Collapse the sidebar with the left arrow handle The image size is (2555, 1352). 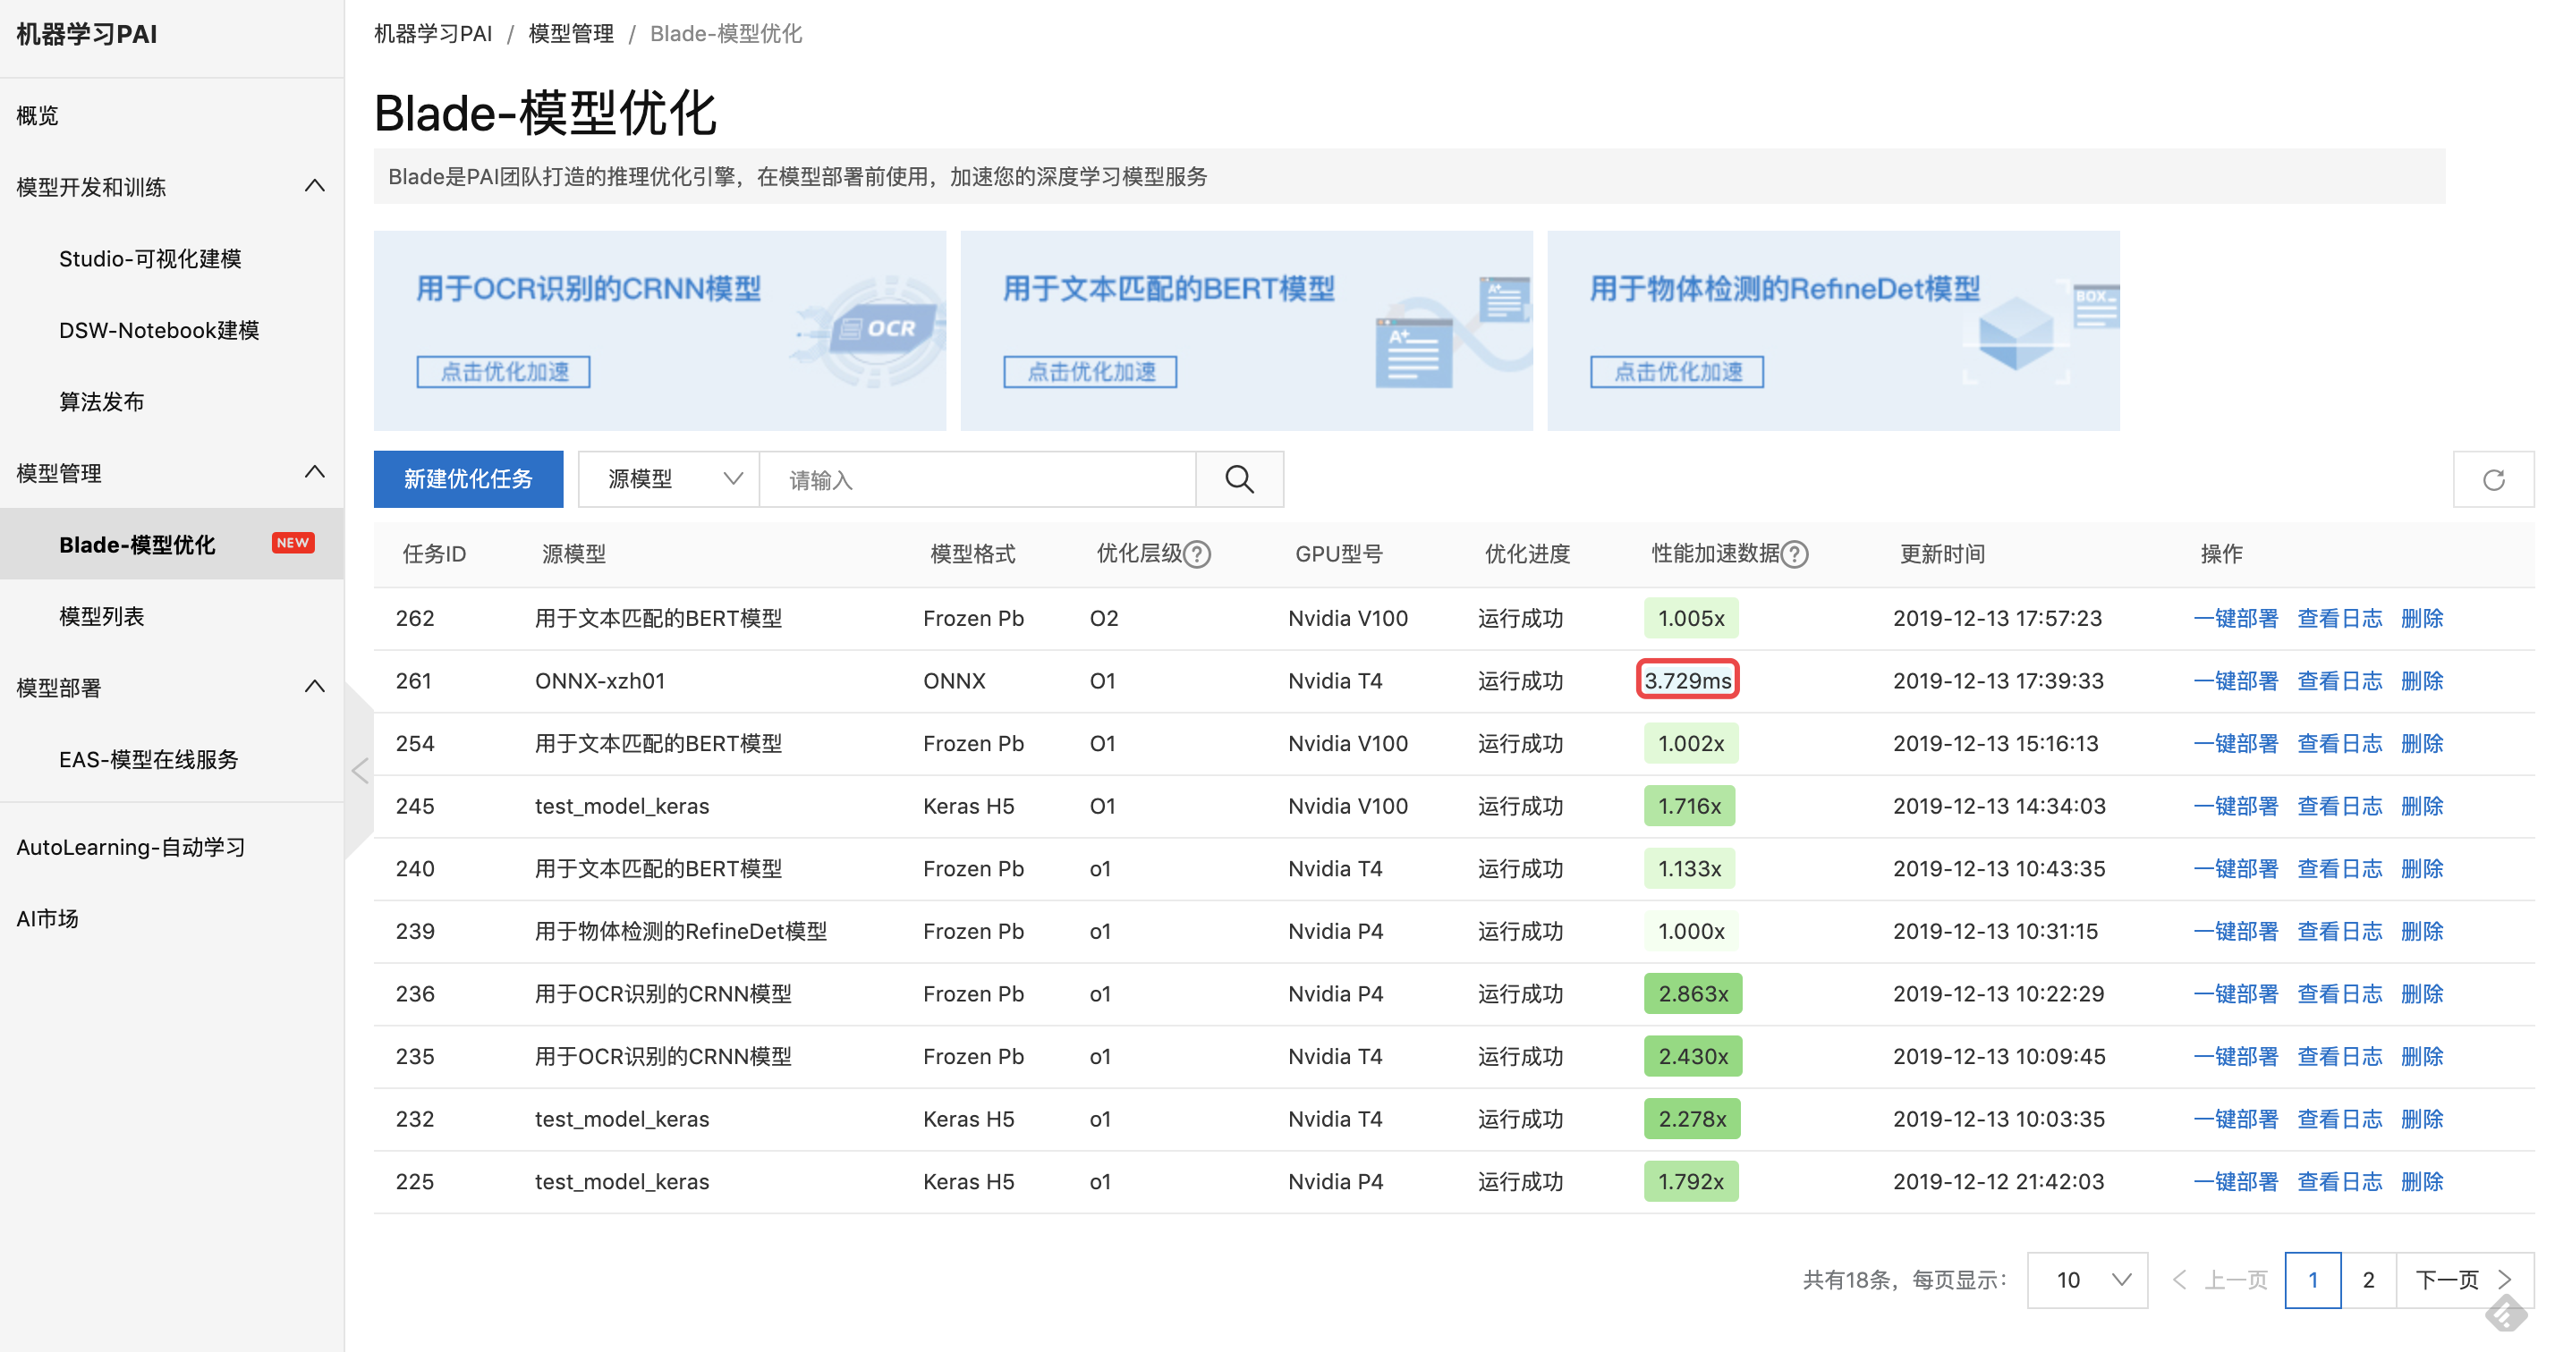click(x=360, y=771)
